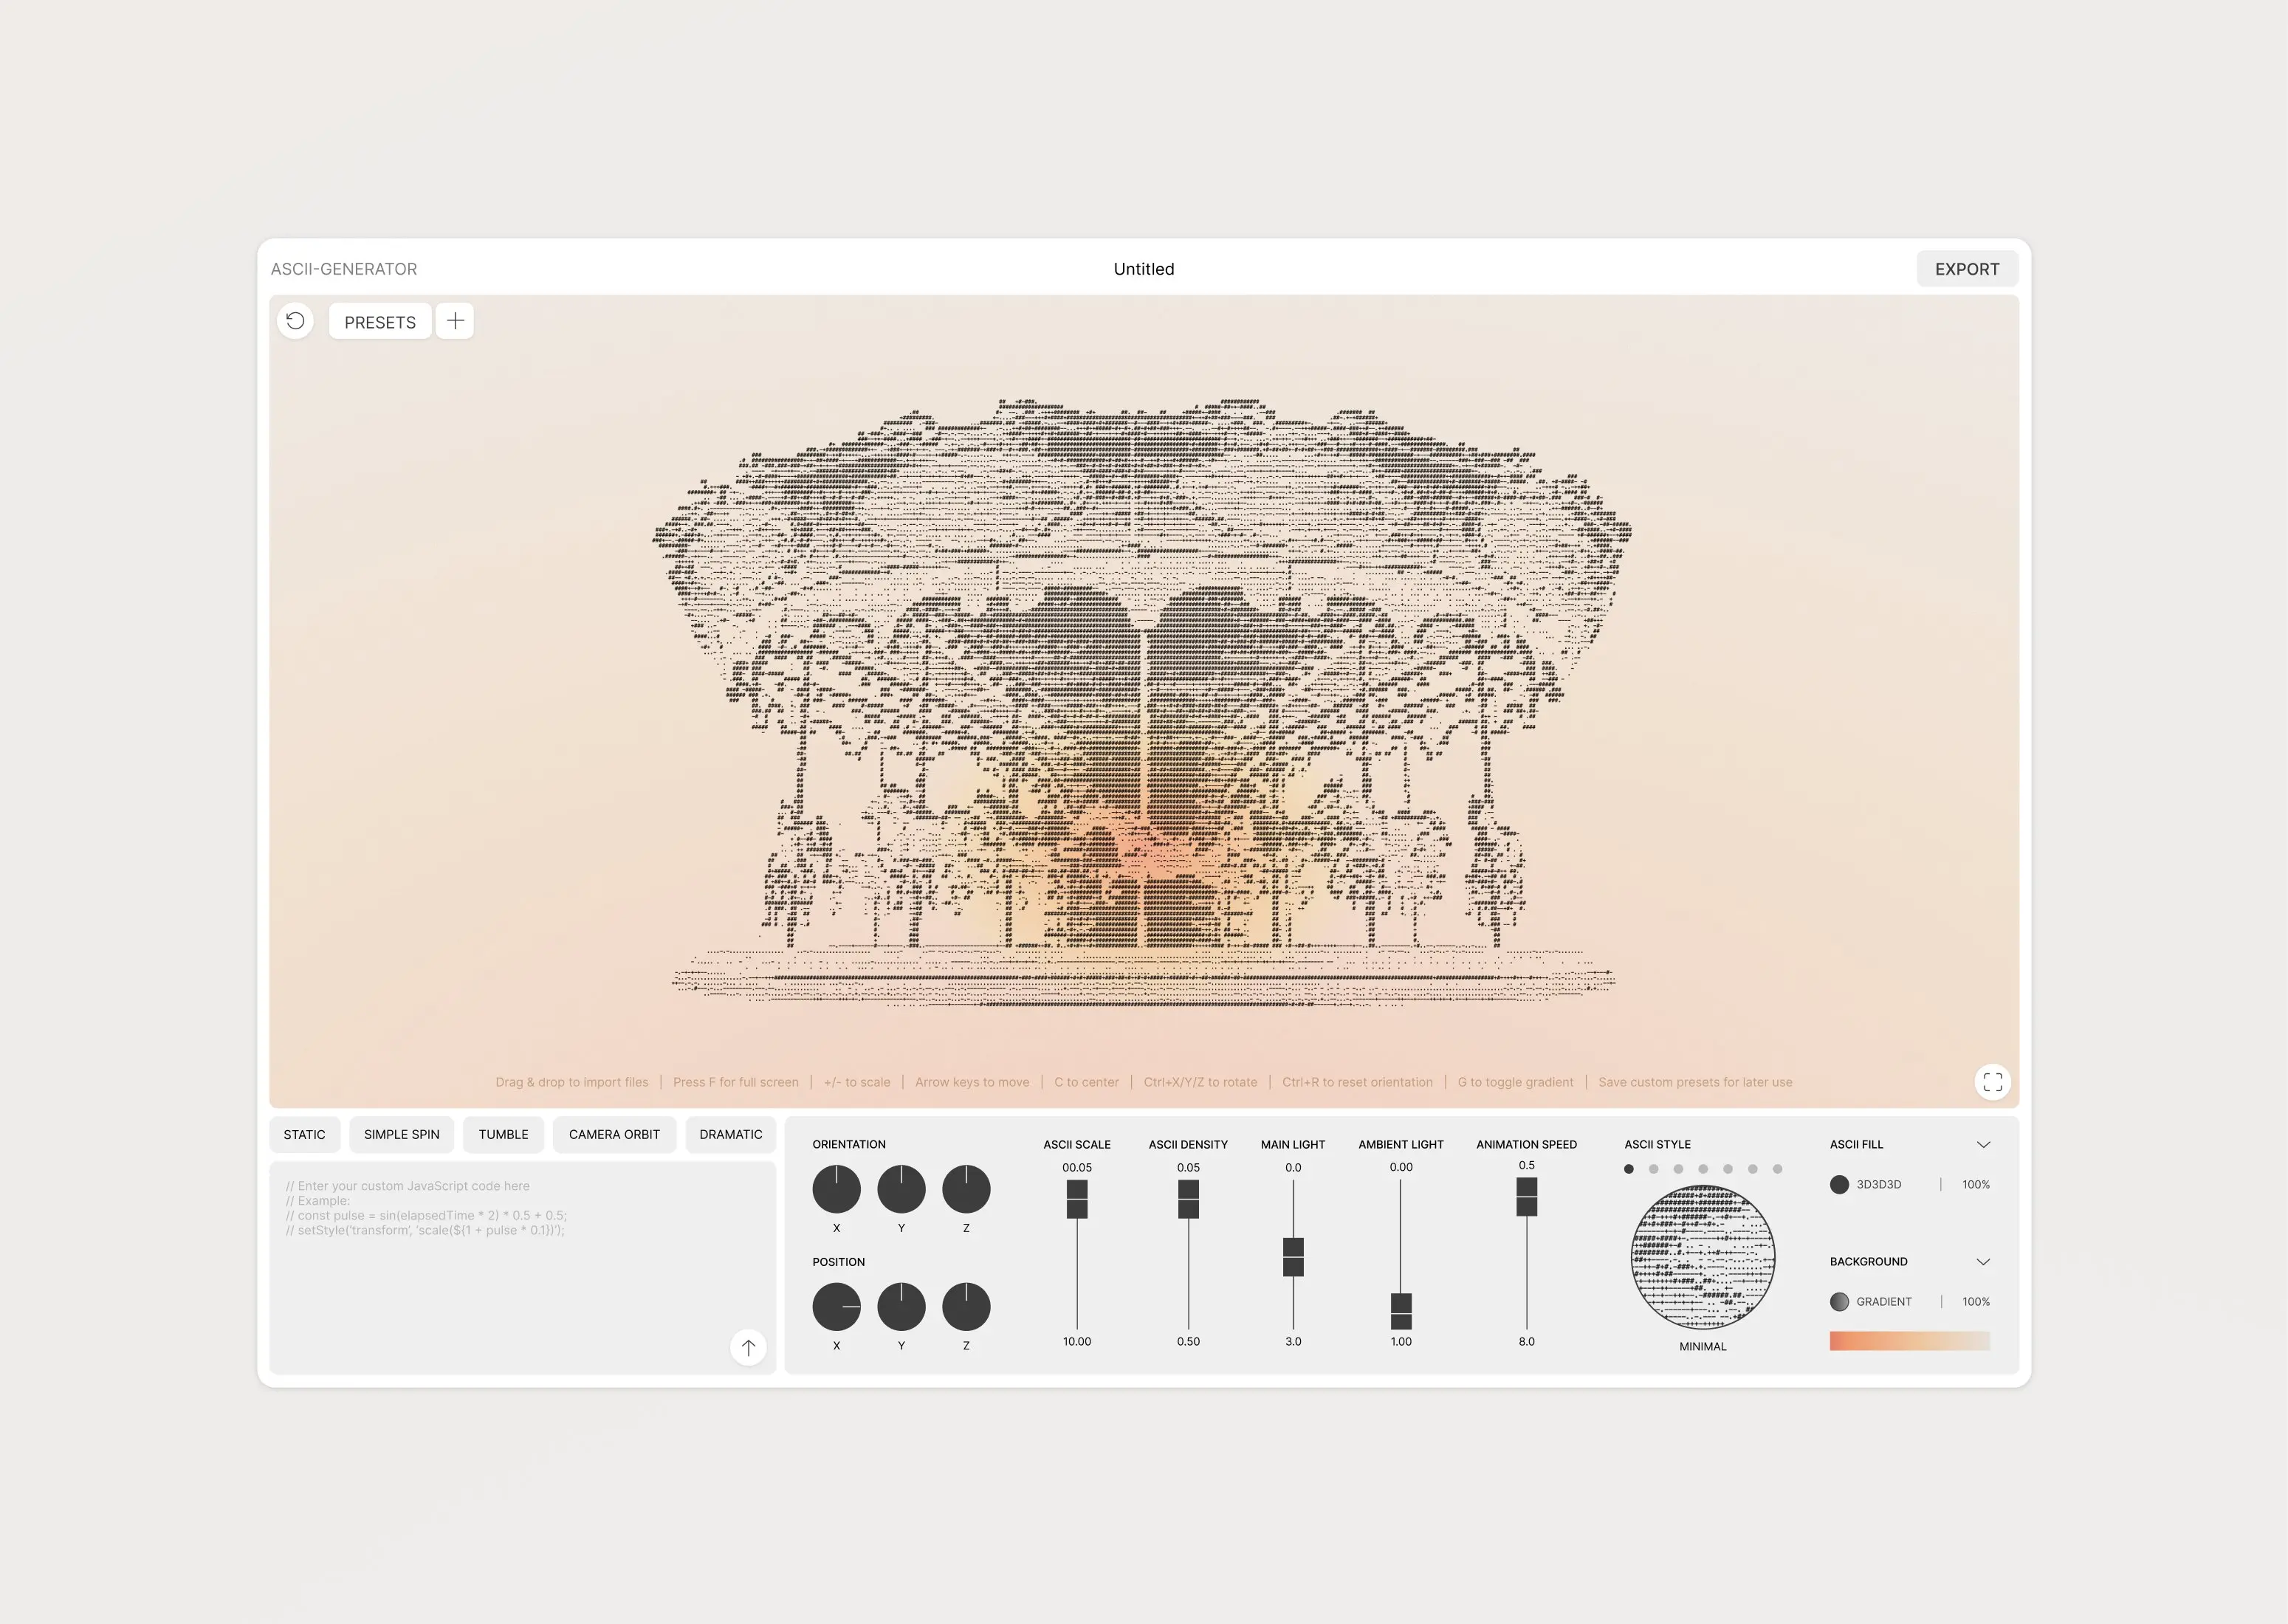Expand the ASCII Fill chevron
The image size is (2288, 1624).
coord(1983,1145)
